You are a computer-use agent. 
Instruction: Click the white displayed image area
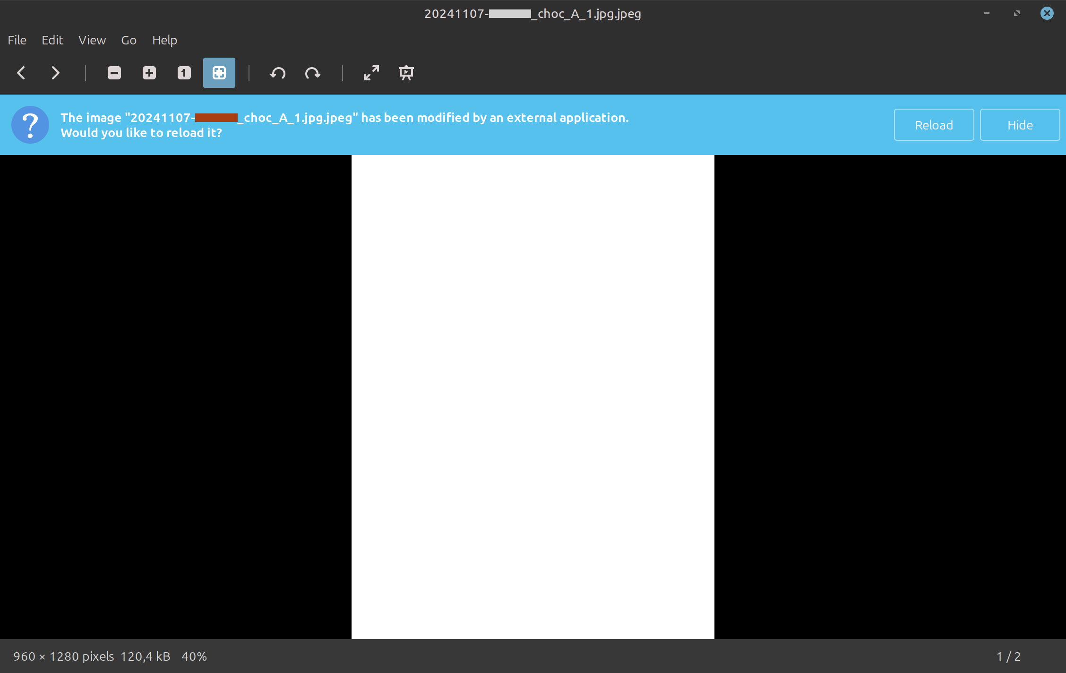pyautogui.click(x=533, y=397)
